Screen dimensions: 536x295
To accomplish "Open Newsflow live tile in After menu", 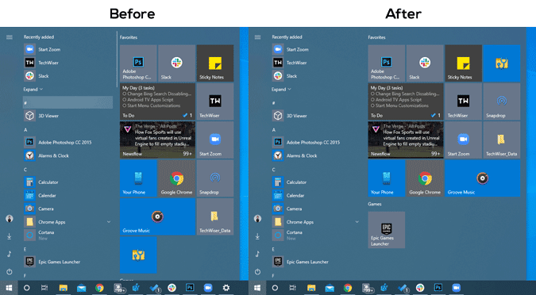I will coord(406,140).
